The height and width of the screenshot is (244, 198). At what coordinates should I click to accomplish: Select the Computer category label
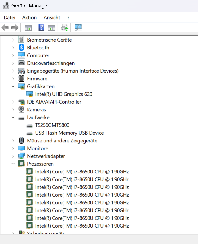click(x=38, y=55)
